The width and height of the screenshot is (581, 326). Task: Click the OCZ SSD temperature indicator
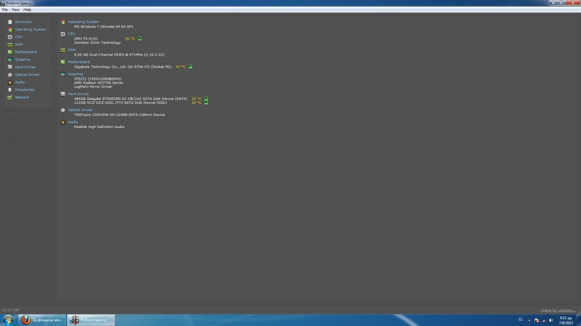click(206, 102)
